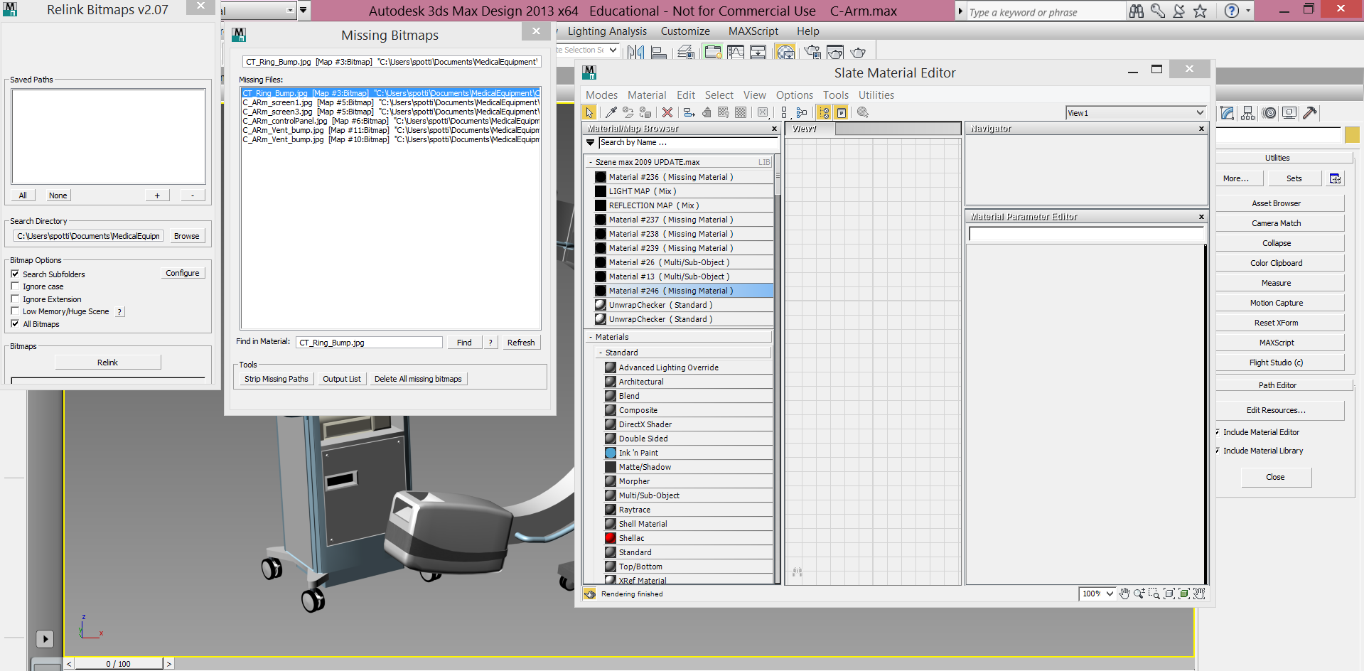Enable the Ignore Extension checkbox
Image resolution: width=1364 pixels, height=671 pixels.
point(15,299)
